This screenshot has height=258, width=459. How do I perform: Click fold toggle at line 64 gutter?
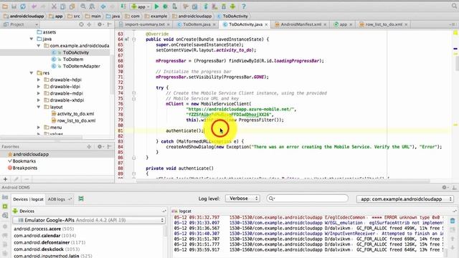134,39
